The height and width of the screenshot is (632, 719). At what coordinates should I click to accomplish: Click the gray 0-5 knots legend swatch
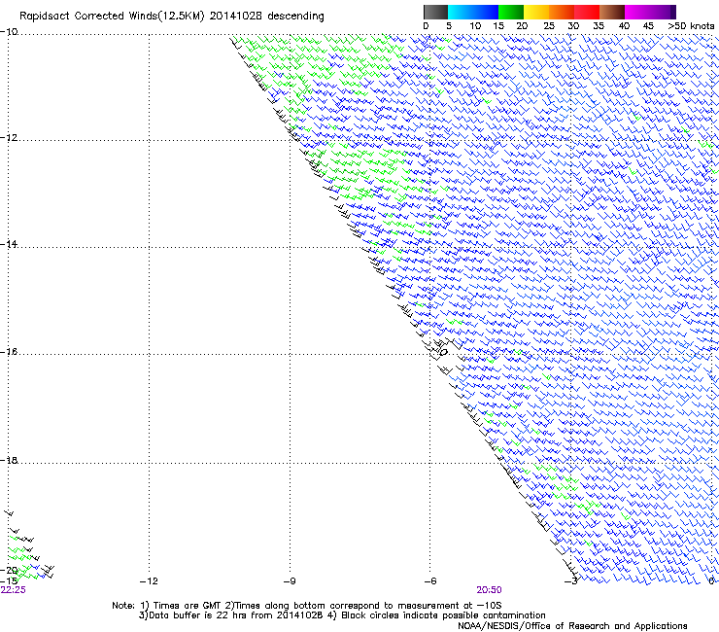point(435,12)
